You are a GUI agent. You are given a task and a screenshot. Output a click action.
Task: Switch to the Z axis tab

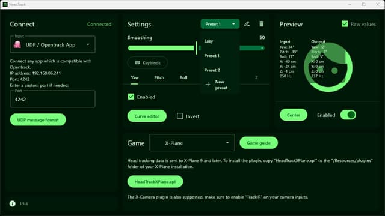pyautogui.click(x=256, y=77)
